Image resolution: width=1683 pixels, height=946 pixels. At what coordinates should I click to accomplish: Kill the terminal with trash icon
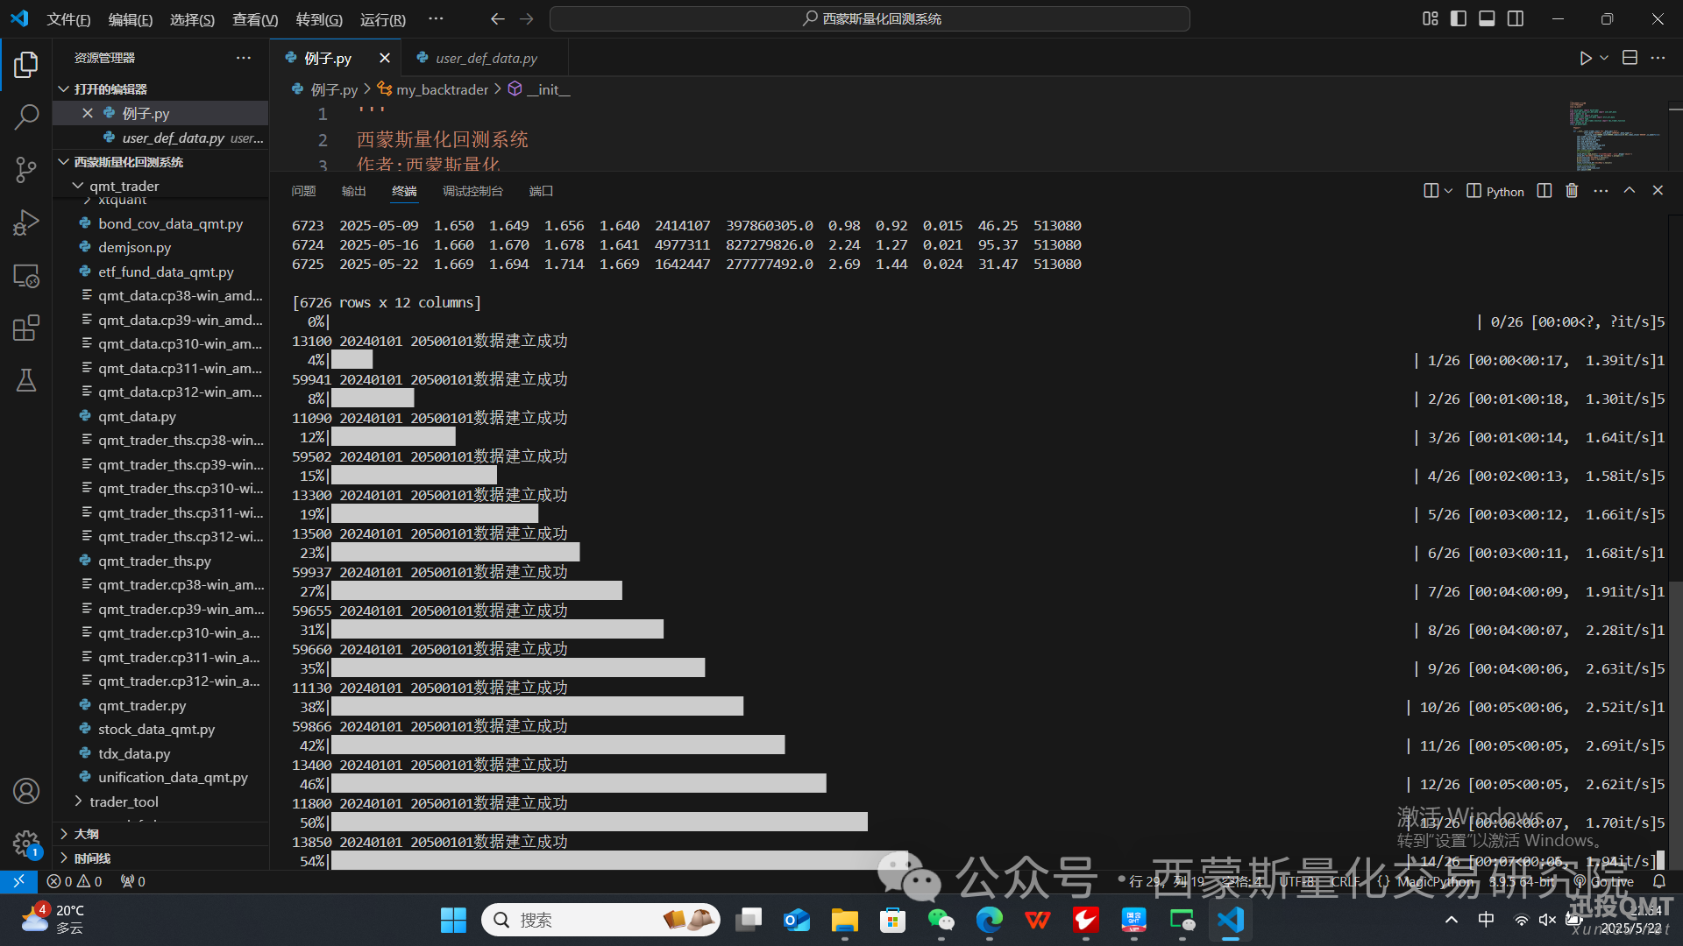tap(1572, 191)
